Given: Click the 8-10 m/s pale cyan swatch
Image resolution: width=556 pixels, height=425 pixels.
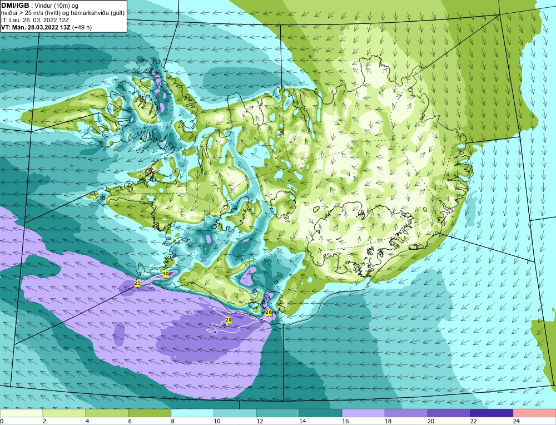Looking at the screenshot, I should [192, 413].
